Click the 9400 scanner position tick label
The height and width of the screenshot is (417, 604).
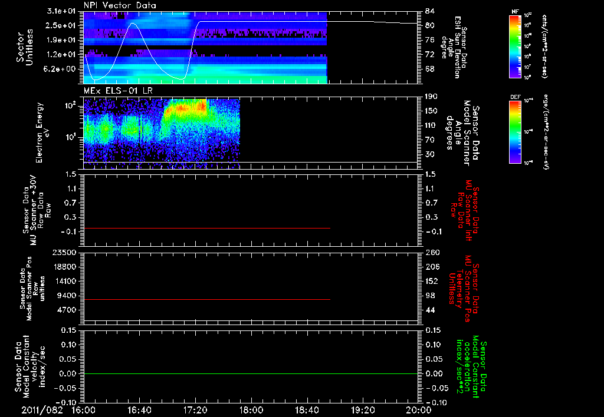67,296
